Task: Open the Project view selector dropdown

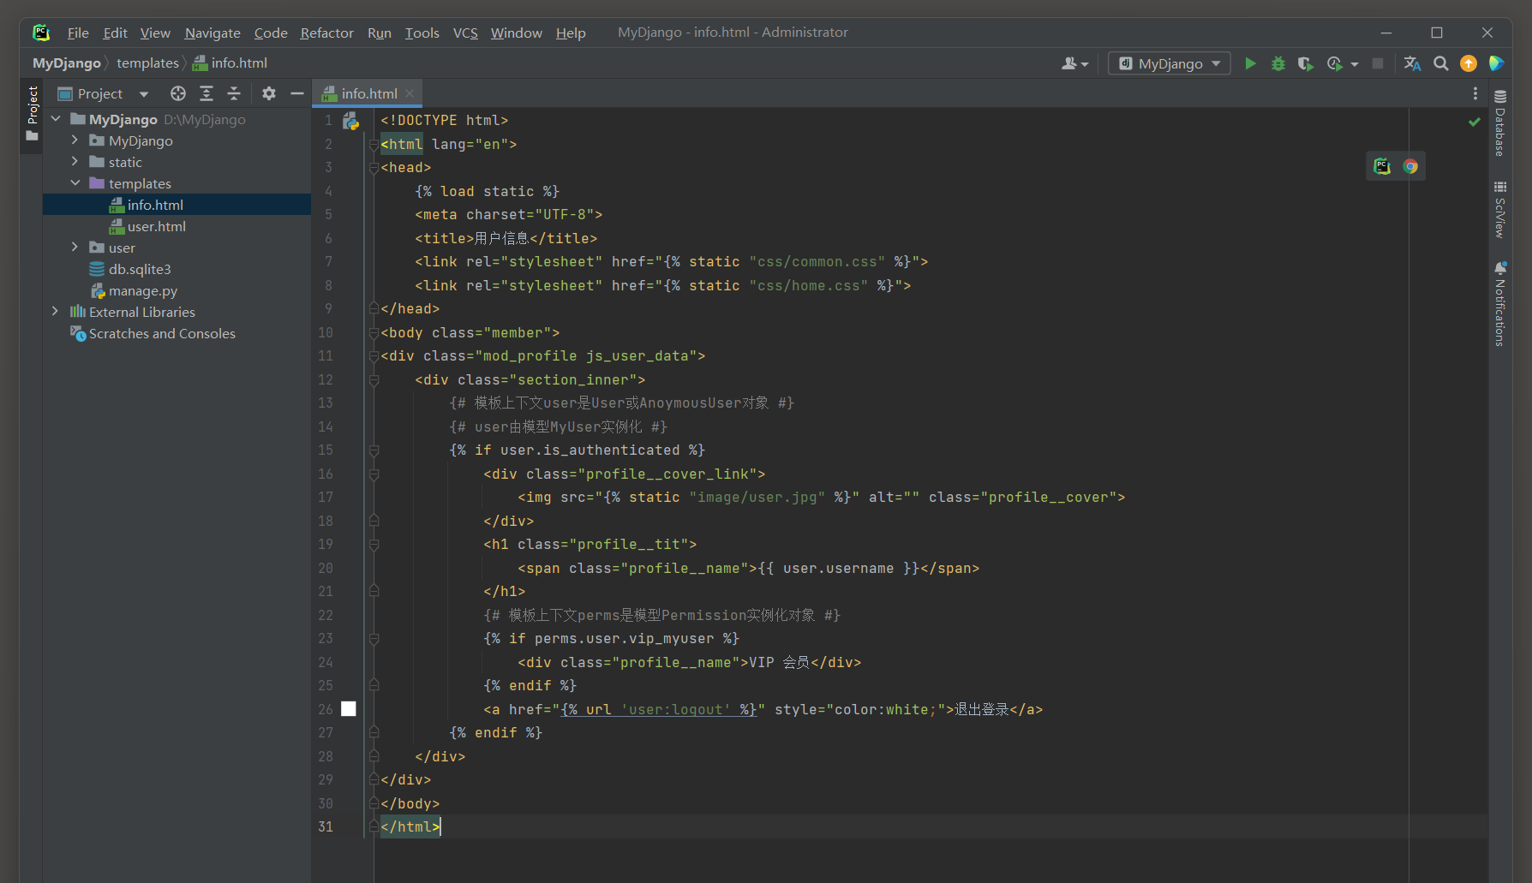Action: point(144,93)
